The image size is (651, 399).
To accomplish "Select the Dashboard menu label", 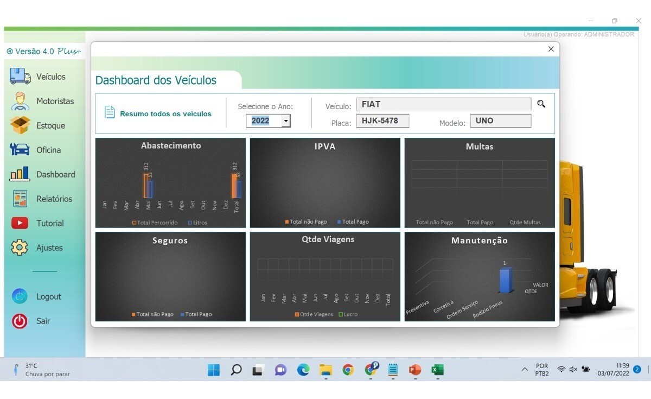I will (55, 174).
